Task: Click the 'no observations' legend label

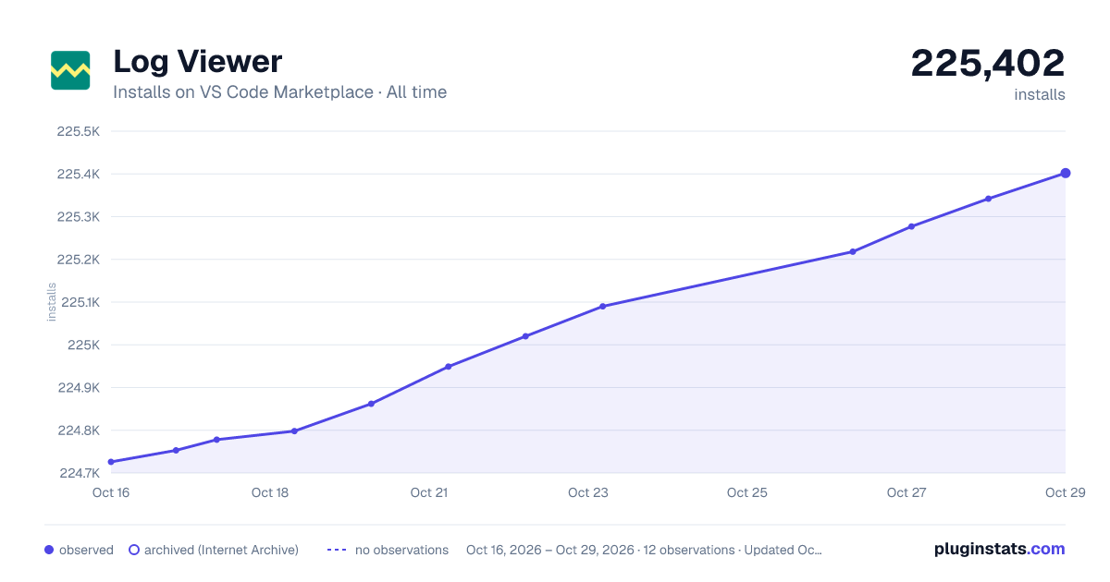Action: [x=401, y=550]
